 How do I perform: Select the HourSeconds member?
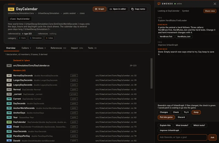[20, 131]
